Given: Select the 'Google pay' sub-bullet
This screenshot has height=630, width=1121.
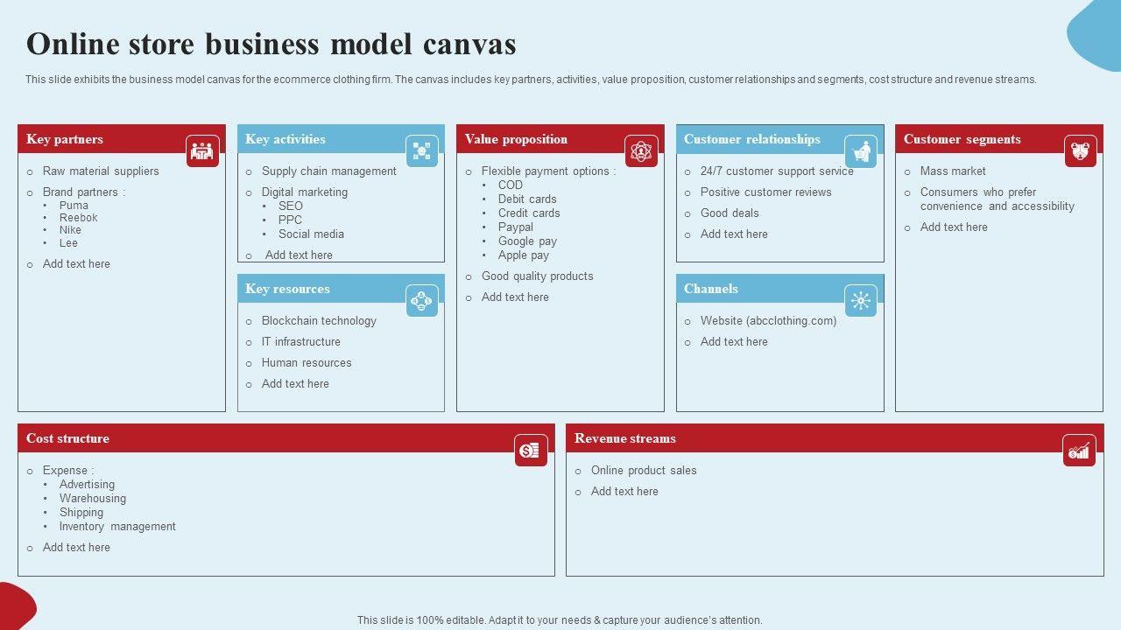Looking at the screenshot, I should point(527,241).
